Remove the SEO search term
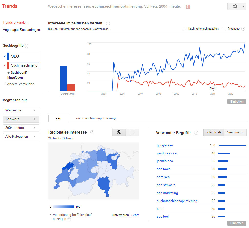249x228 pixels. pyautogui.click(x=5, y=56)
